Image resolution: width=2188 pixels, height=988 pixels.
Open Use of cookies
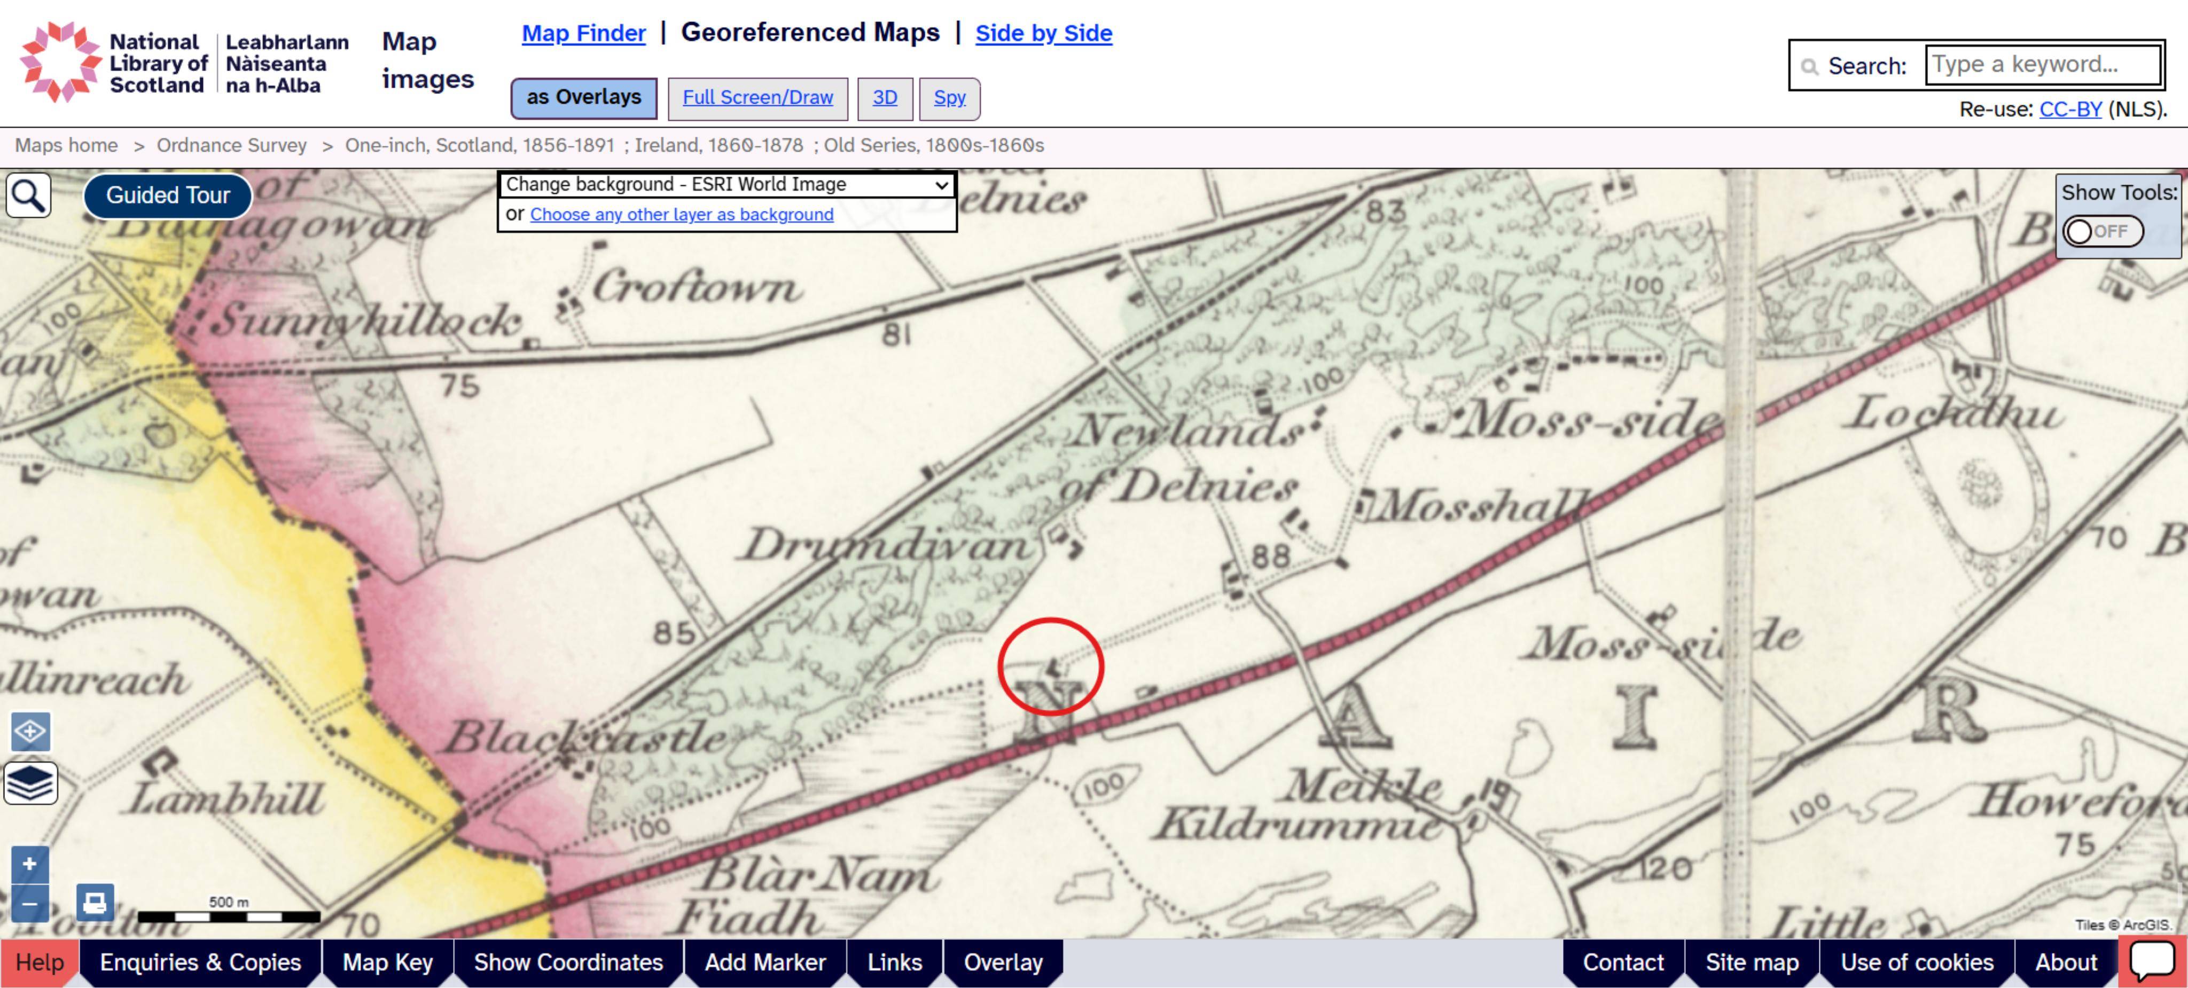point(1916,962)
